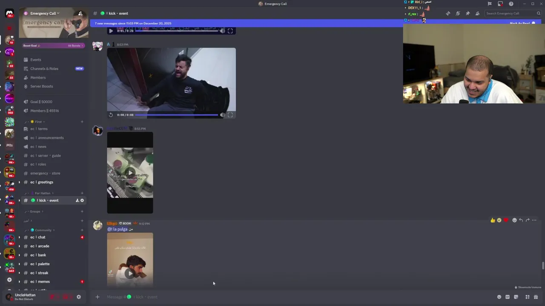Open add reaction emoji picker on message

(x=514, y=220)
